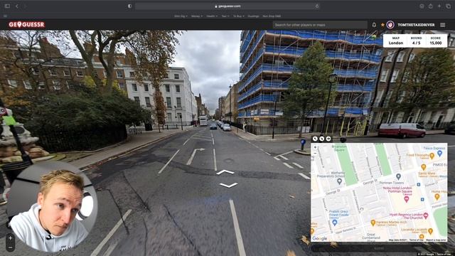The image size is (455, 256).
Task: Zoom out the street view
Action: (x=10, y=247)
